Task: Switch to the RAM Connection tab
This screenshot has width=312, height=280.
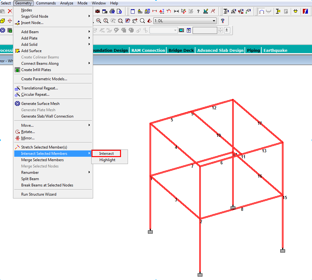Action: pos(148,50)
